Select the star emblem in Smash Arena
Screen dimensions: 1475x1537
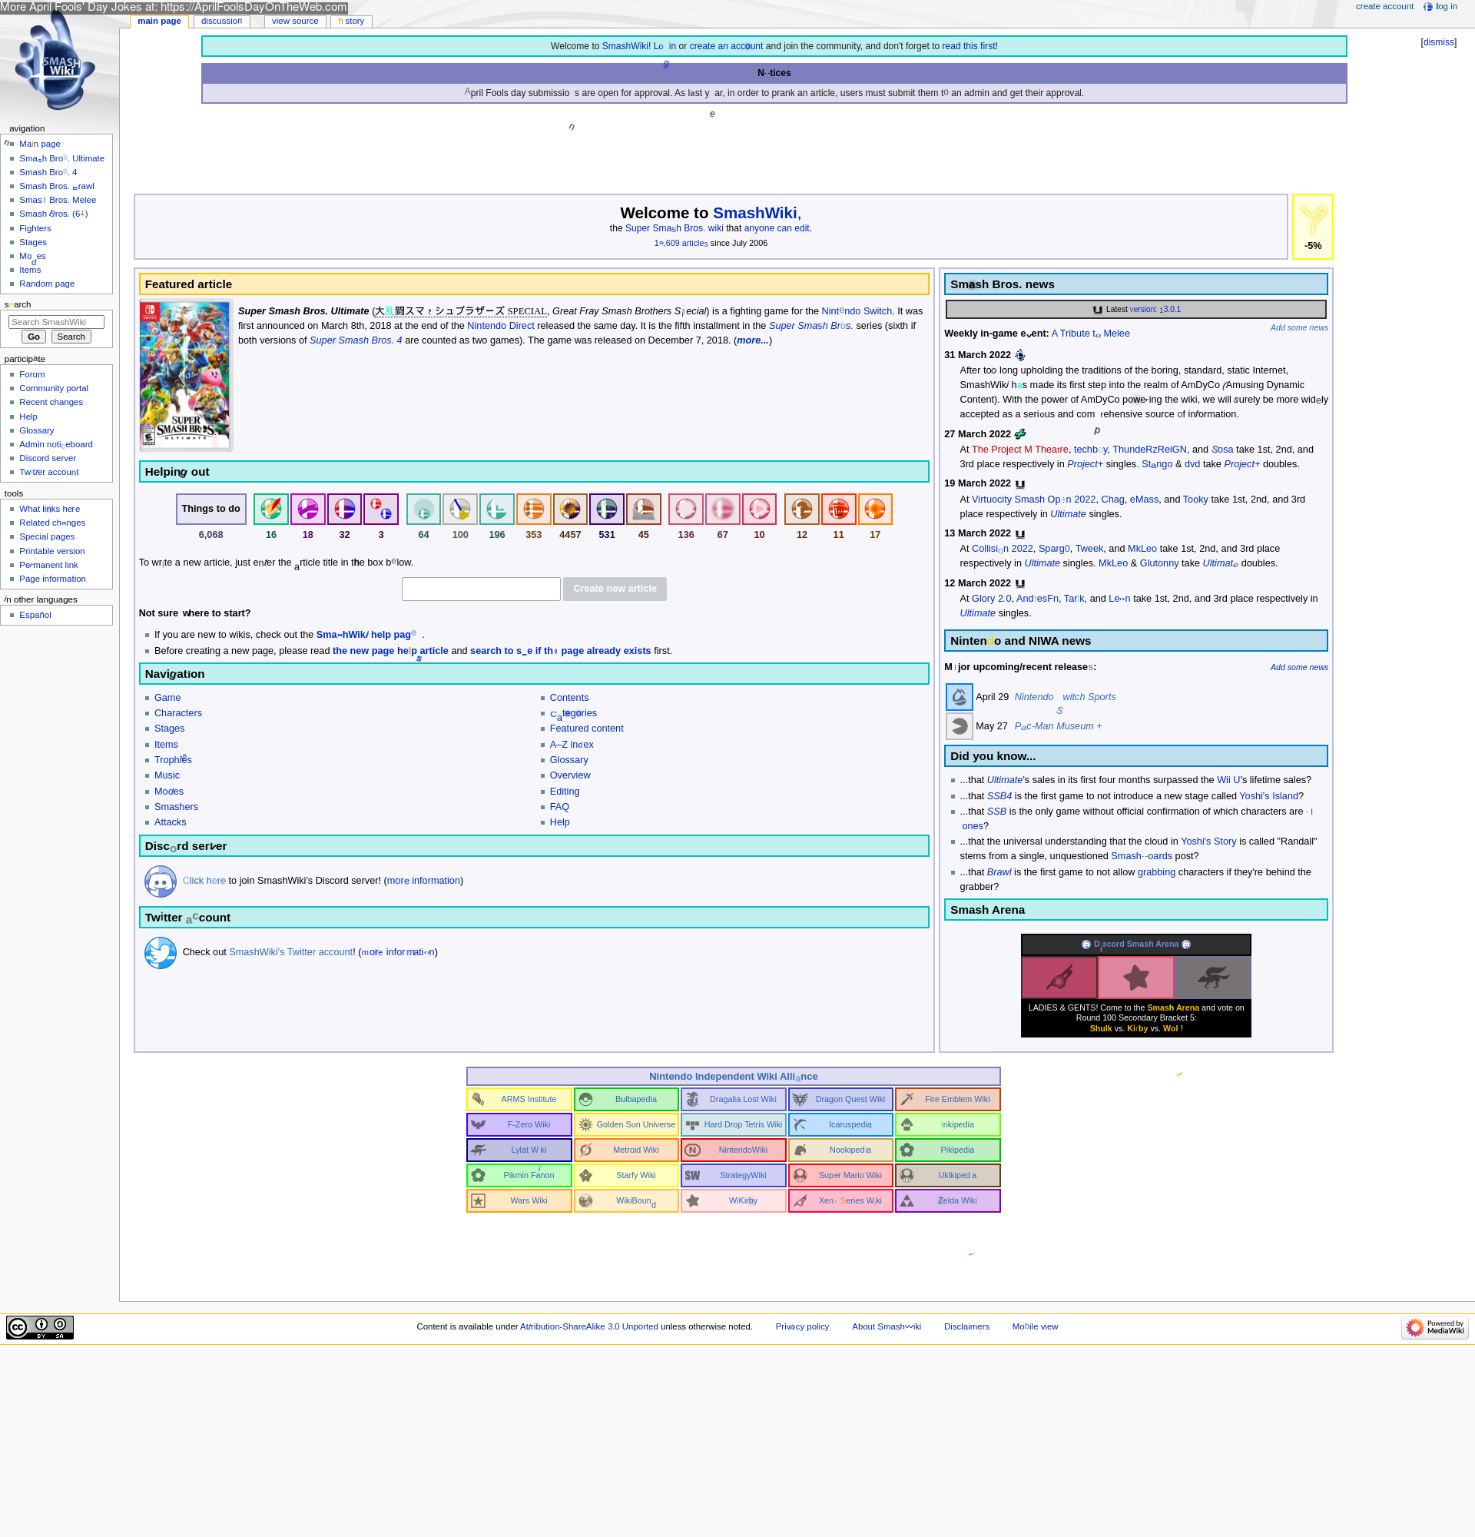pos(1135,977)
